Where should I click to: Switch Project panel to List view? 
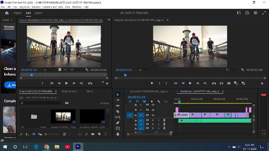(x=27, y=134)
